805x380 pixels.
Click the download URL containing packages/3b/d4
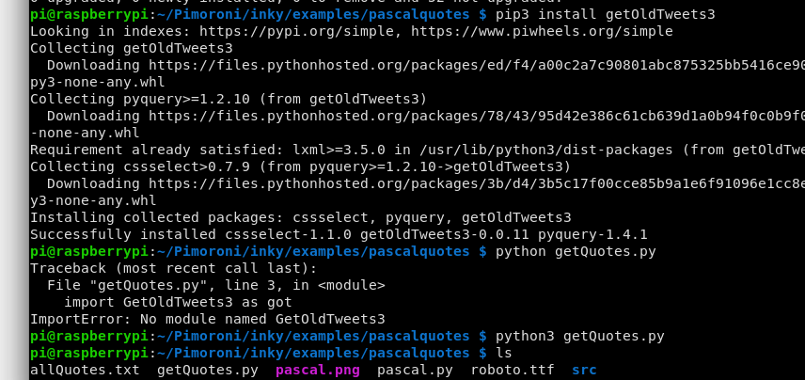477,183
